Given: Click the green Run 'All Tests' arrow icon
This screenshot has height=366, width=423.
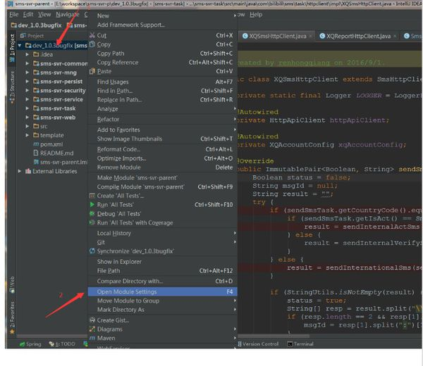Looking at the screenshot, I should [92, 205].
